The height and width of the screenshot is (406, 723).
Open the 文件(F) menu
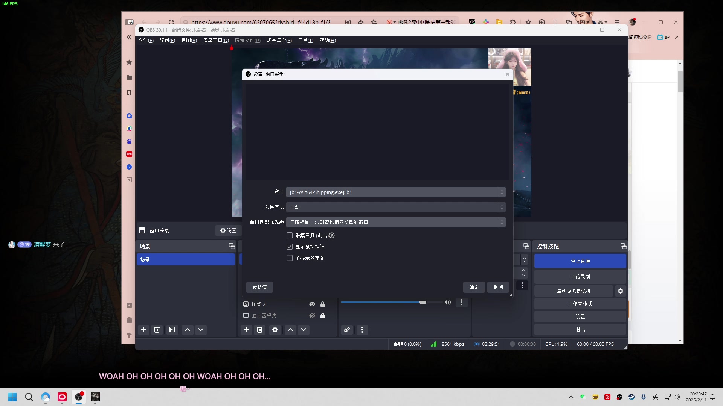[146, 40]
